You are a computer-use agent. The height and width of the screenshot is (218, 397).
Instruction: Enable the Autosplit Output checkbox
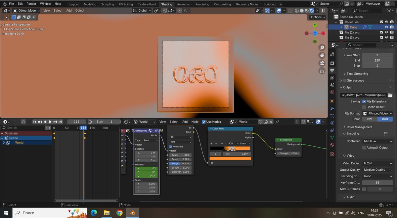point(364,147)
